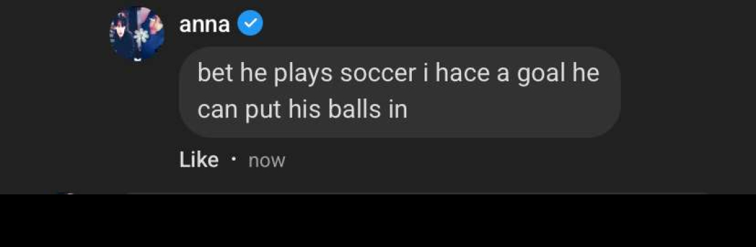Select the comment bubble about soccer

[399, 92]
